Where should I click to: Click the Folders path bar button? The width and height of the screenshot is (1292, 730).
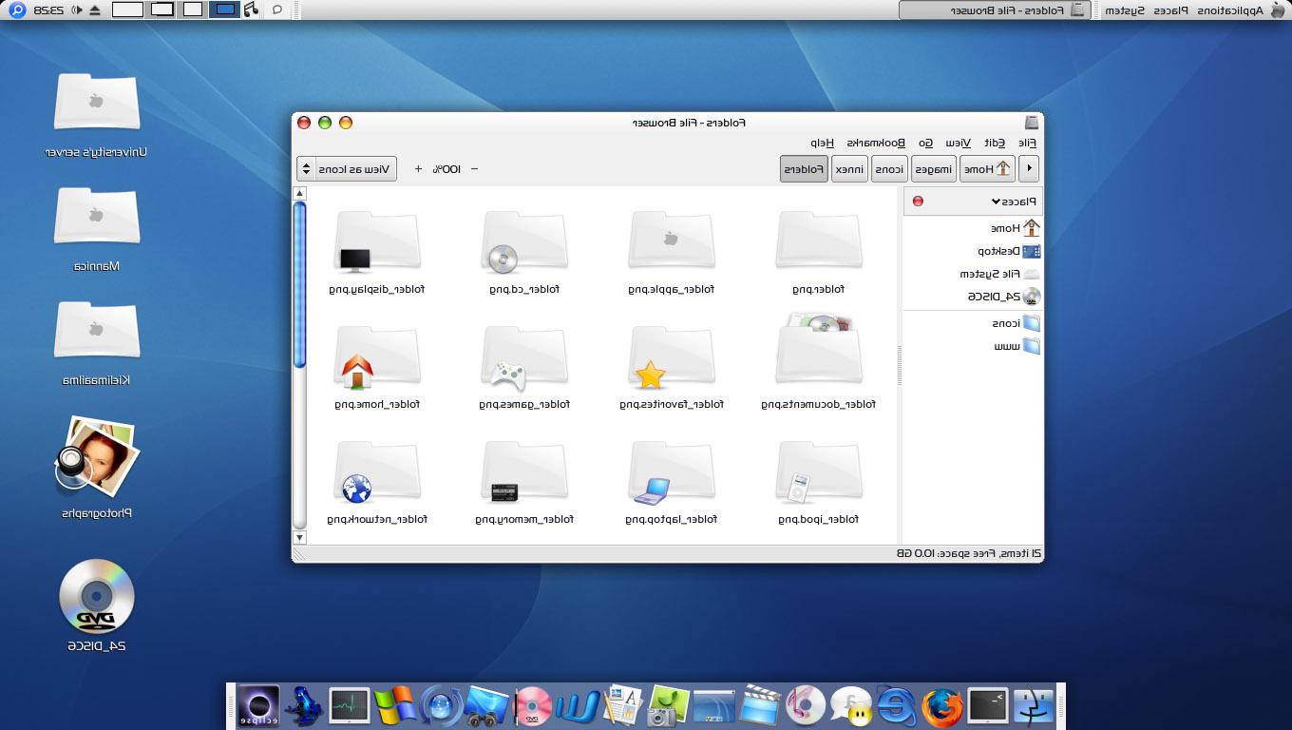pos(804,169)
